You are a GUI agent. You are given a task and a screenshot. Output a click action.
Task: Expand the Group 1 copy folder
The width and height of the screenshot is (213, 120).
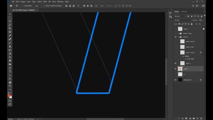(x=178, y=33)
